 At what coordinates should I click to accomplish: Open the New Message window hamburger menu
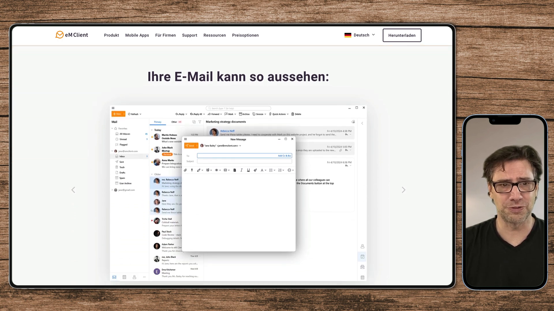pyautogui.click(x=186, y=139)
